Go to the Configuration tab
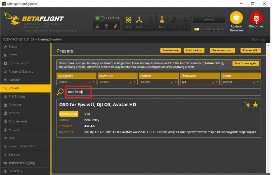274x175 pixels. pos(26,63)
